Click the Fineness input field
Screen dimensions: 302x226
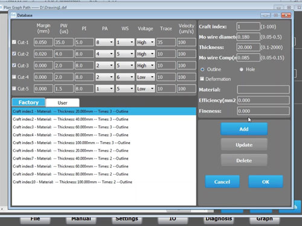(x=263, y=111)
